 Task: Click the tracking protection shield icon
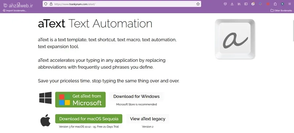click(x=46, y=4)
